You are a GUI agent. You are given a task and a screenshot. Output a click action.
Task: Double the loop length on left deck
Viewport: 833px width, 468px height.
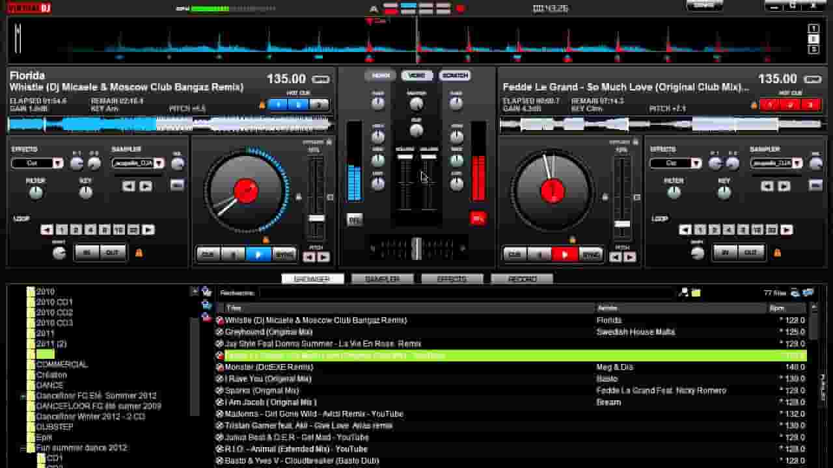(148, 229)
